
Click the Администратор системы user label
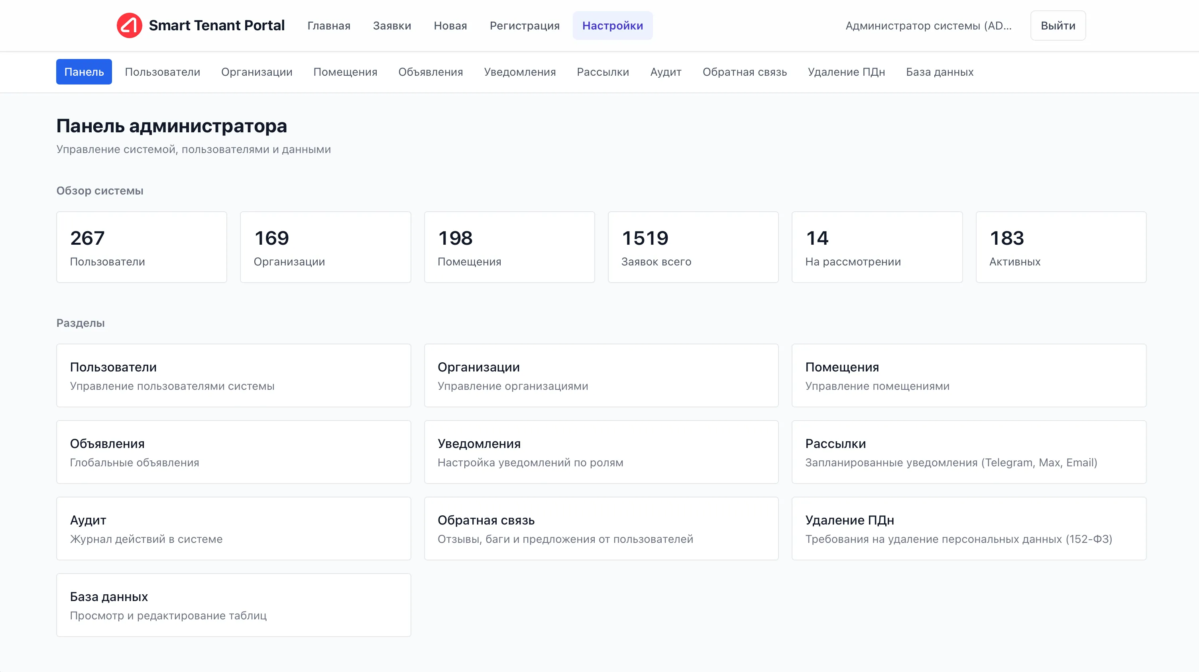(x=929, y=26)
